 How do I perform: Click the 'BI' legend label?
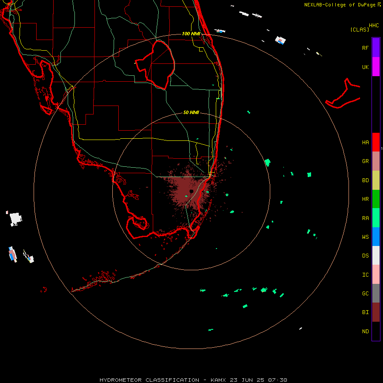coord(365,312)
